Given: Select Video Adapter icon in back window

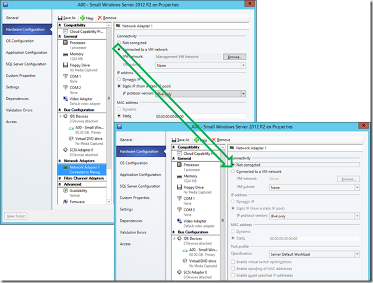Looking at the screenshot, I should (66, 98).
